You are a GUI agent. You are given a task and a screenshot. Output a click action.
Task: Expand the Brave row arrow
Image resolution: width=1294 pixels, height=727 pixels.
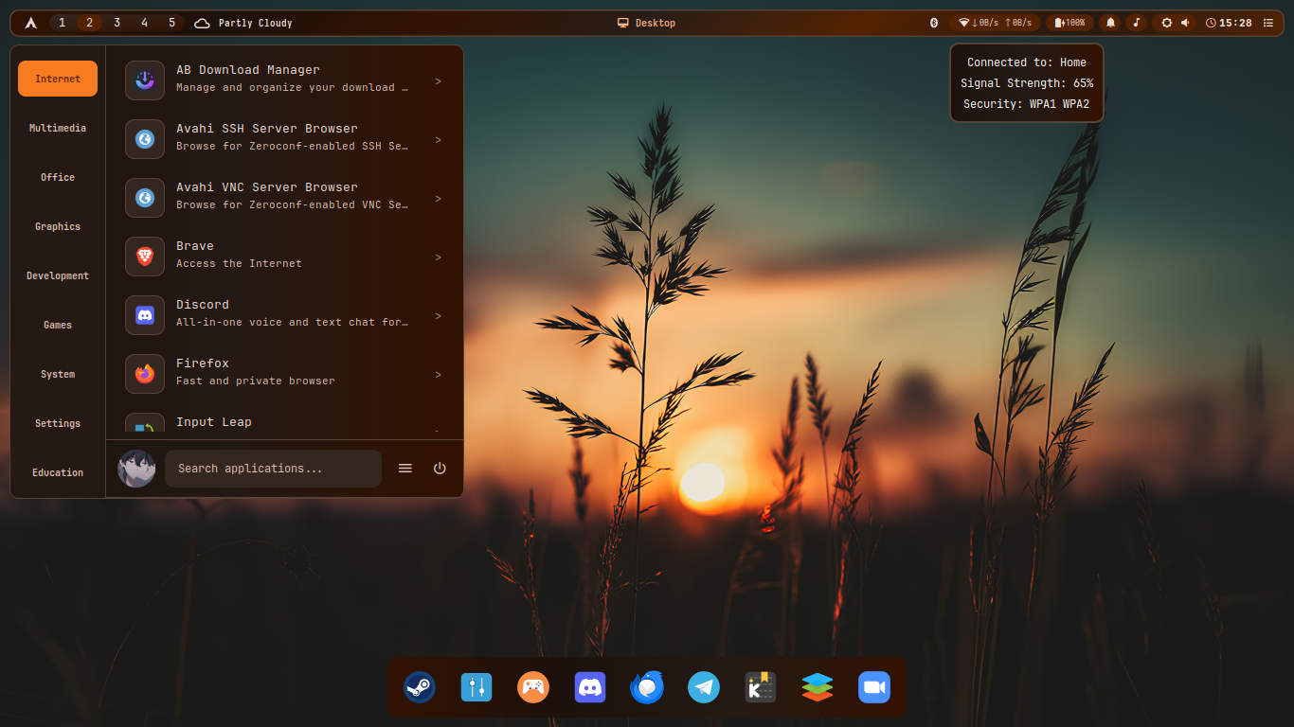(x=438, y=257)
